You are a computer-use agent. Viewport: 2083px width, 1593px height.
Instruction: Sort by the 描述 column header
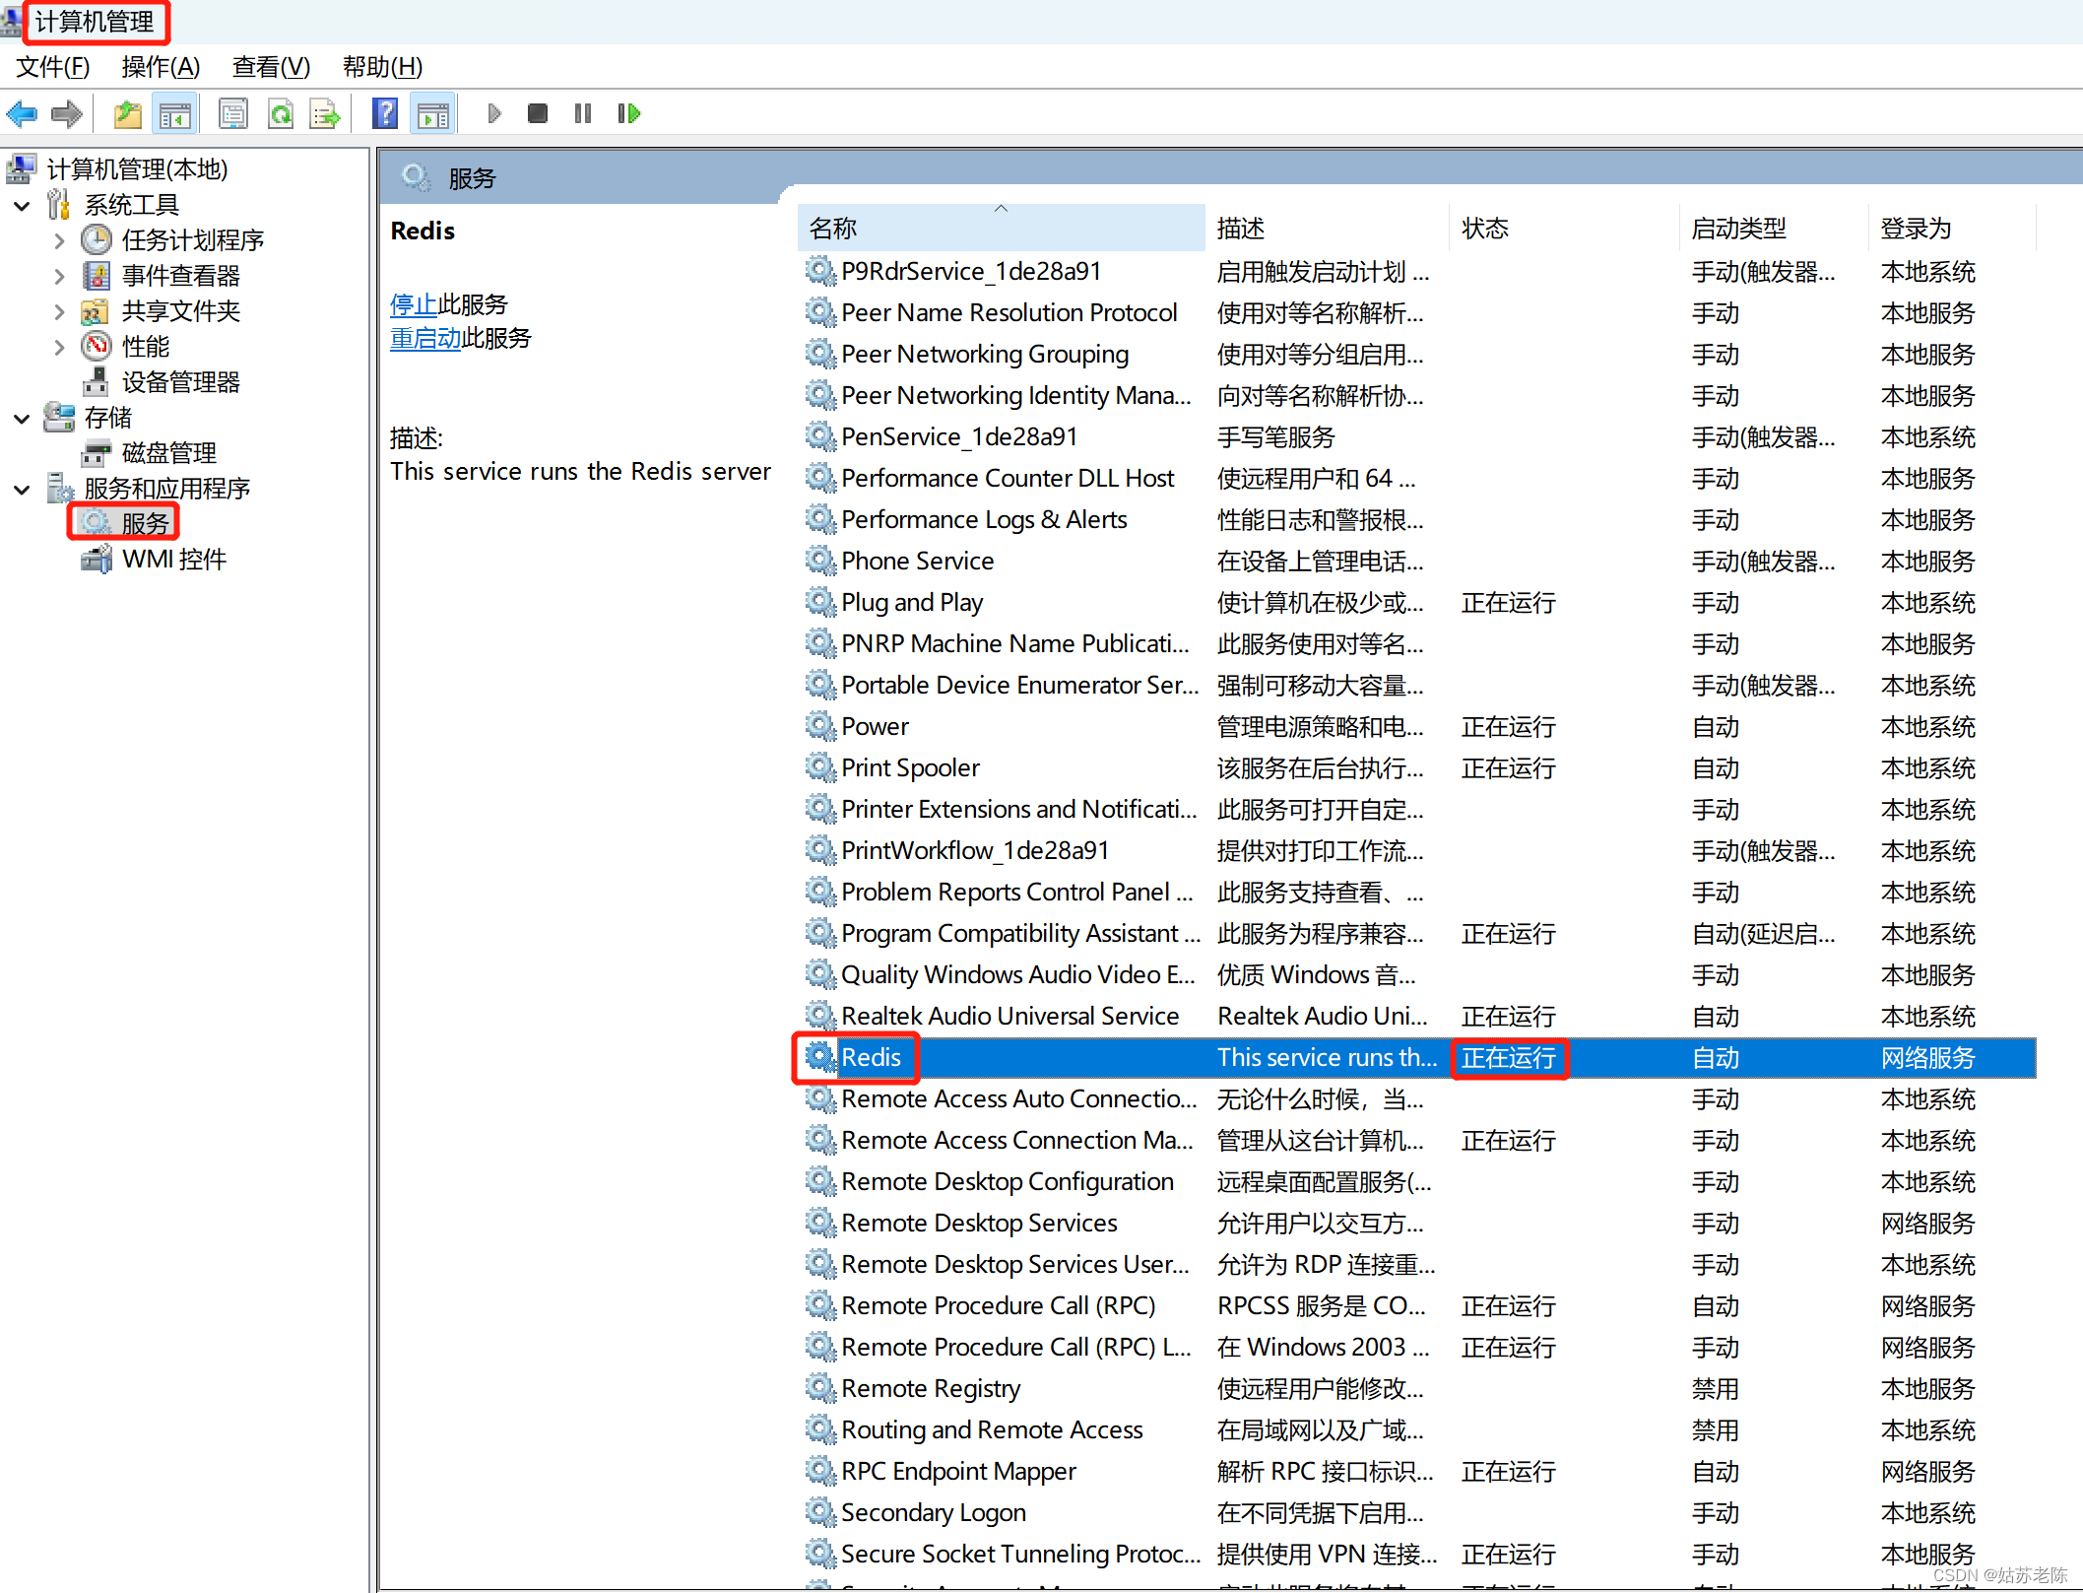click(x=1326, y=229)
